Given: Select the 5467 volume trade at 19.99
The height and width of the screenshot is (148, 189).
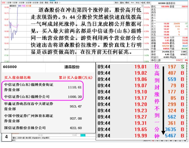Looking at the screenshot, I should click(x=172, y=136).
